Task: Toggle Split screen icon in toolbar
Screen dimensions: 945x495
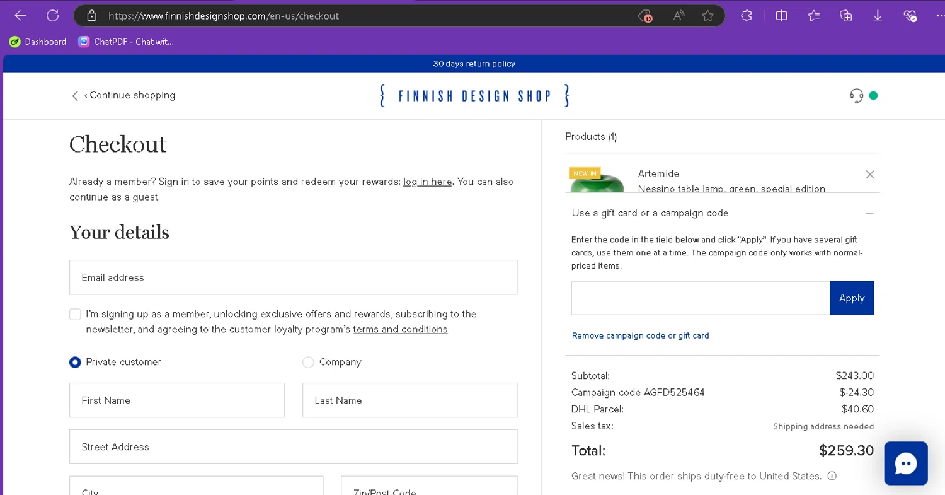Action: pyautogui.click(x=781, y=16)
